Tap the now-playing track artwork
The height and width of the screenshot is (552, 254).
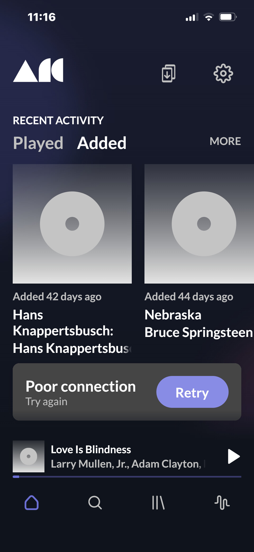29,456
